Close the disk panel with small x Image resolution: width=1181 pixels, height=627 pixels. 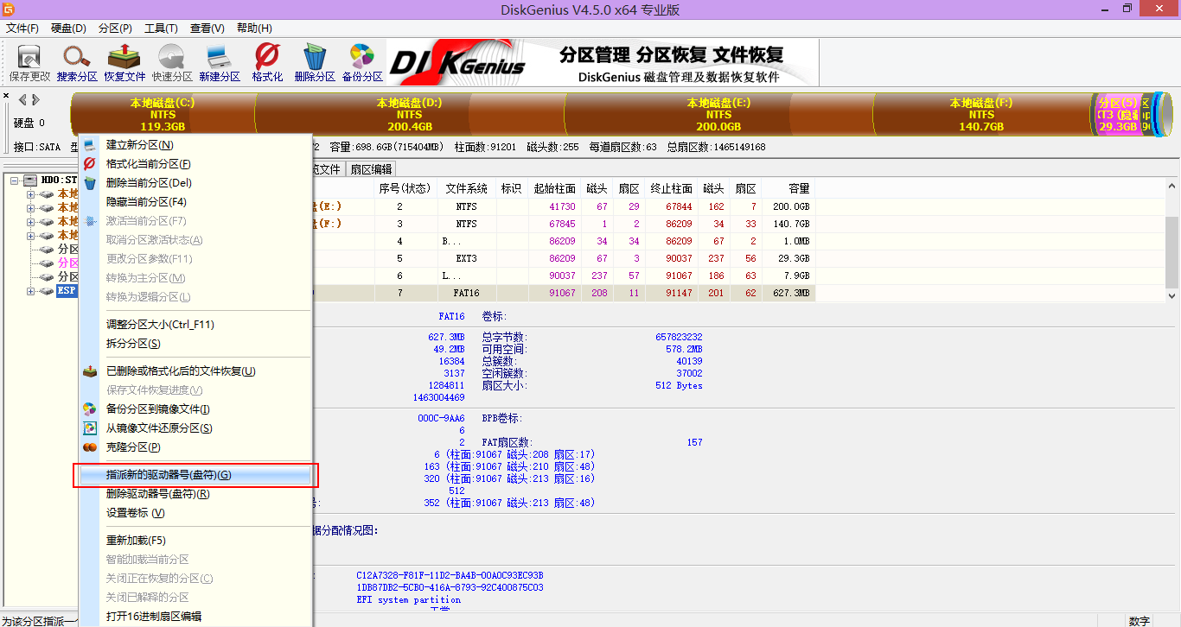[6, 96]
